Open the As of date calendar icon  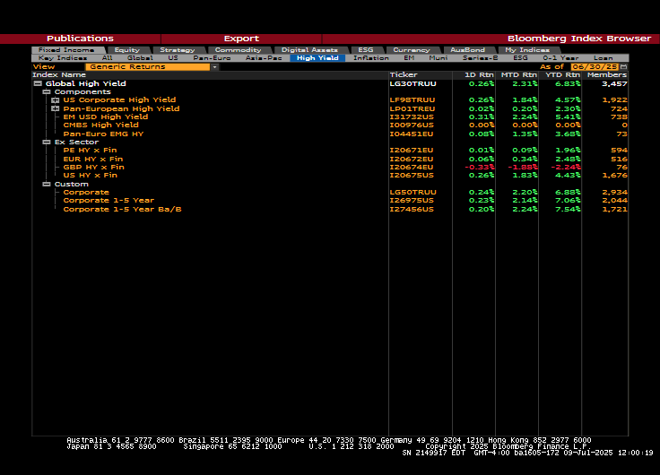(x=624, y=67)
